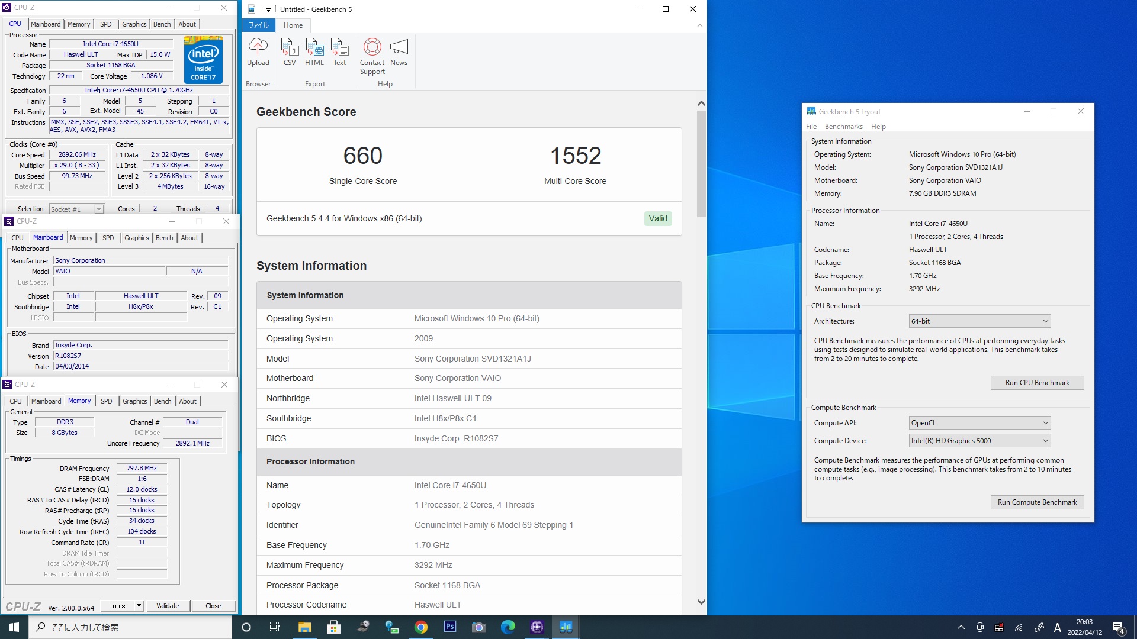Click scroll down arrow of Geekbench results

pyautogui.click(x=701, y=602)
